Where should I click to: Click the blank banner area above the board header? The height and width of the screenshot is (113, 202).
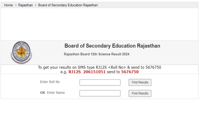[x=100, y=24]
